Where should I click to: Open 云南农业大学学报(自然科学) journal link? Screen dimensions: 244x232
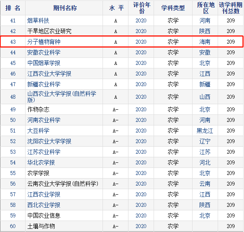pyautogui.click(x=62, y=184)
